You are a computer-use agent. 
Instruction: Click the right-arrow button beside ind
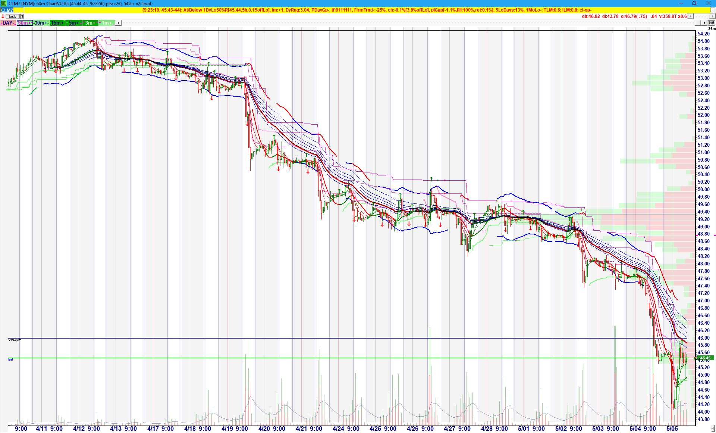(x=704, y=23)
